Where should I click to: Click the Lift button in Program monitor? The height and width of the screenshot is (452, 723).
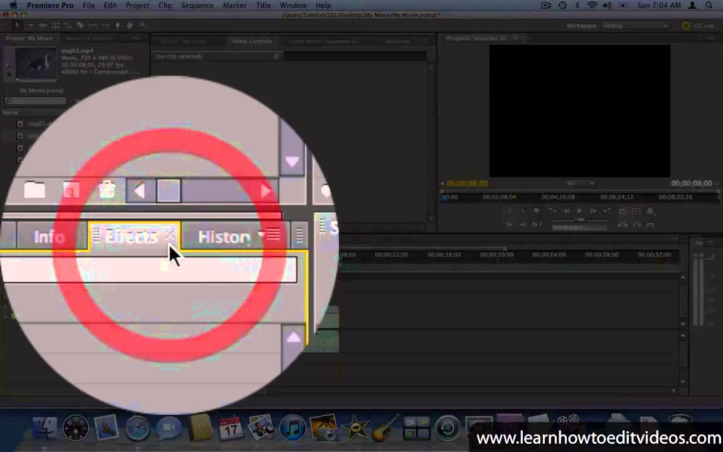tap(623, 225)
